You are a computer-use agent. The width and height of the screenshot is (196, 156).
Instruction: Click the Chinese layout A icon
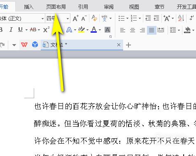(x=167, y=18)
